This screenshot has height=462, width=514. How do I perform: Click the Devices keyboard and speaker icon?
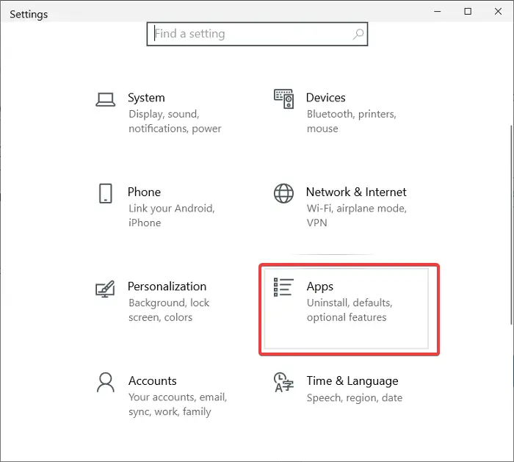283,98
